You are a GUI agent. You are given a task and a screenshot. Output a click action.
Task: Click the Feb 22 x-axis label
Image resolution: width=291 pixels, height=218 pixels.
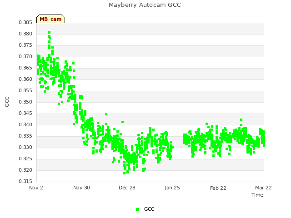[218, 188]
